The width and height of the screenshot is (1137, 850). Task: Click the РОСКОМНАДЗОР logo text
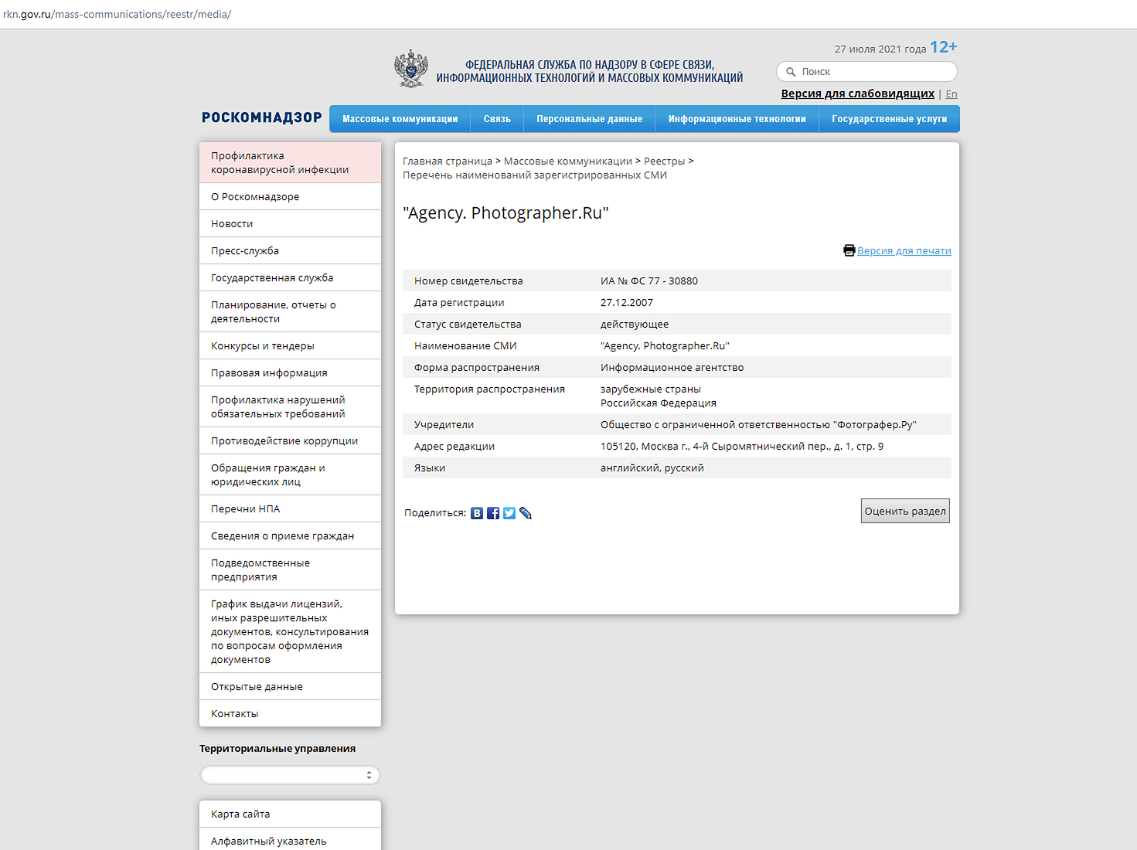[x=262, y=117]
